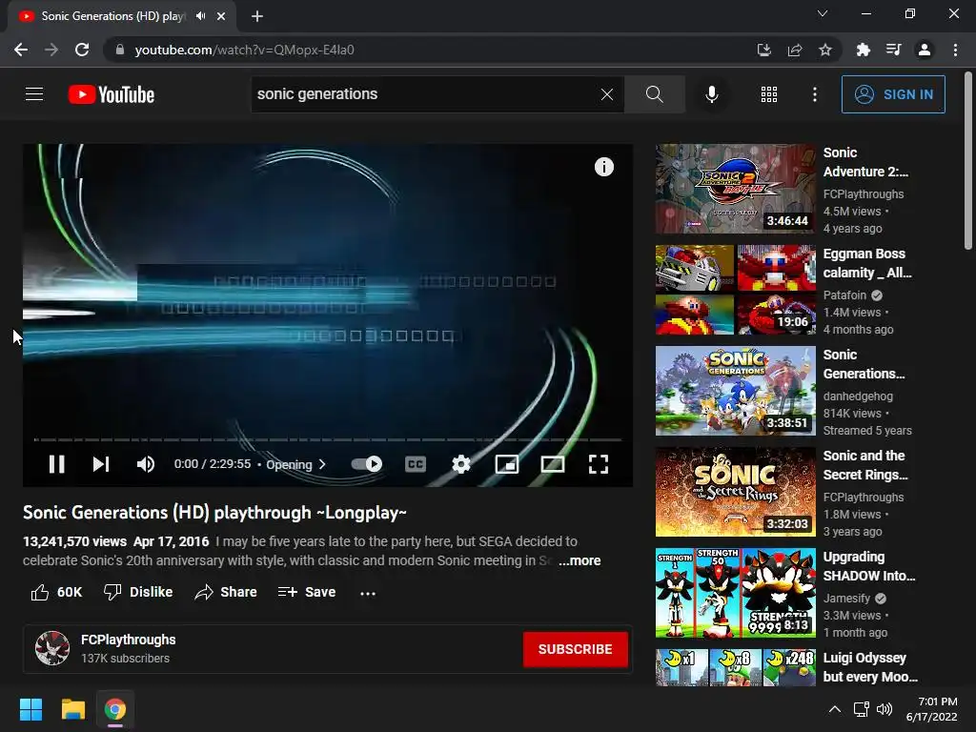Skip to the next video
The height and width of the screenshot is (732, 976).
pyautogui.click(x=101, y=464)
